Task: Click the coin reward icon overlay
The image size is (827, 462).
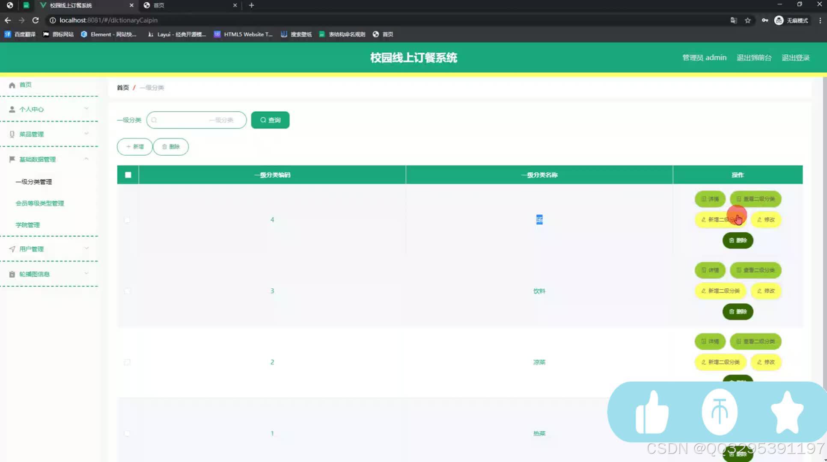Action: [x=720, y=412]
